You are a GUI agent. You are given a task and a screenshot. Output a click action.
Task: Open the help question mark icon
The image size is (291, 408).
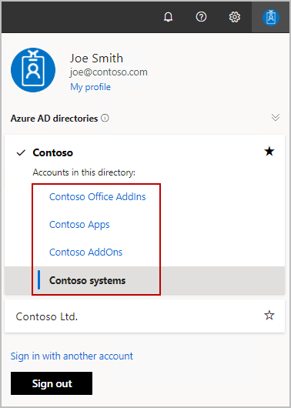tap(201, 17)
